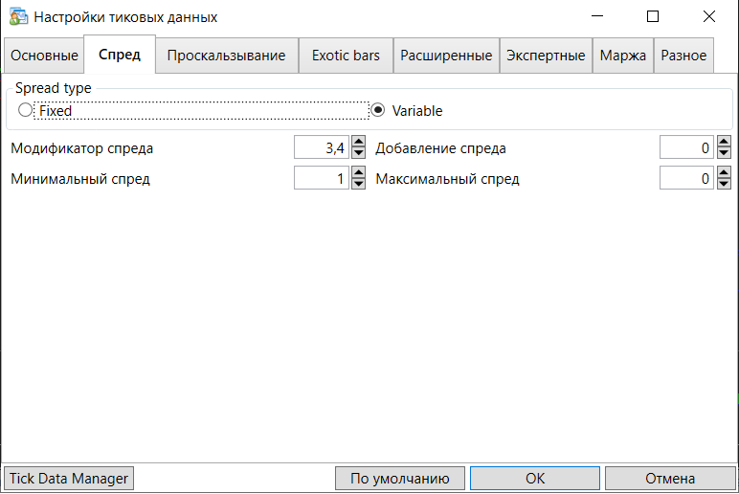Click the Модификатор спреда label
Viewport: 739px width, 494px height.
click(82, 148)
